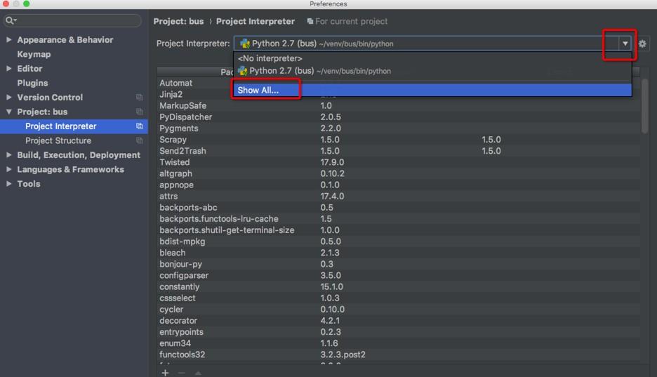The image size is (657, 377).
Task: Expand Version Control section
Action: (x=9, y=97)
